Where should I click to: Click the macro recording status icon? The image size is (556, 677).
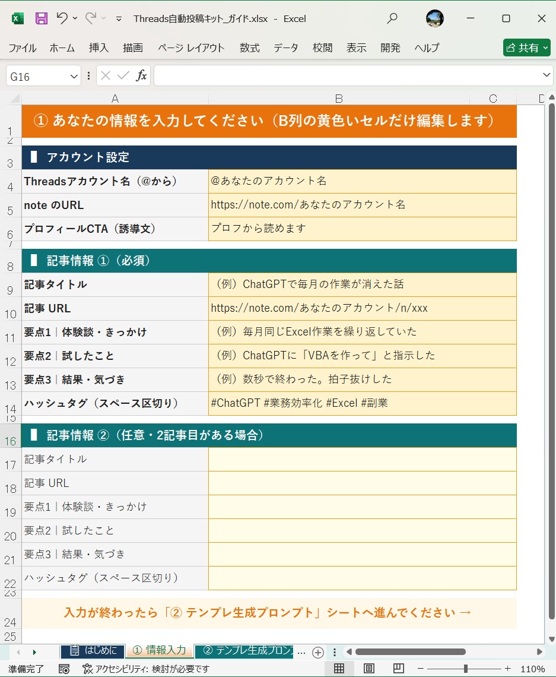tap(64, 669)
